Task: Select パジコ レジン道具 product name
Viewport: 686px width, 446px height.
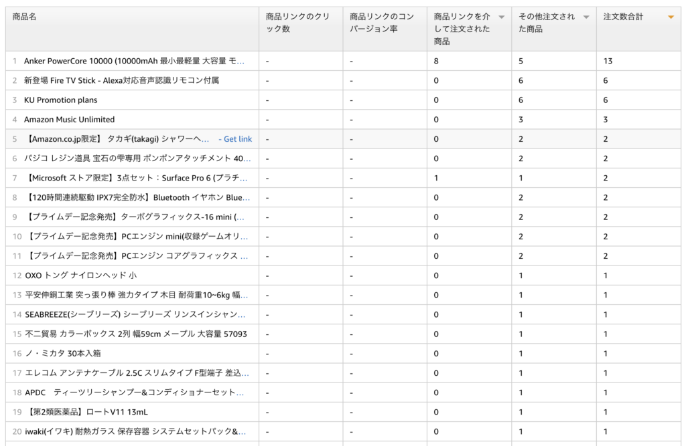Action: click(x=137, y=158)
